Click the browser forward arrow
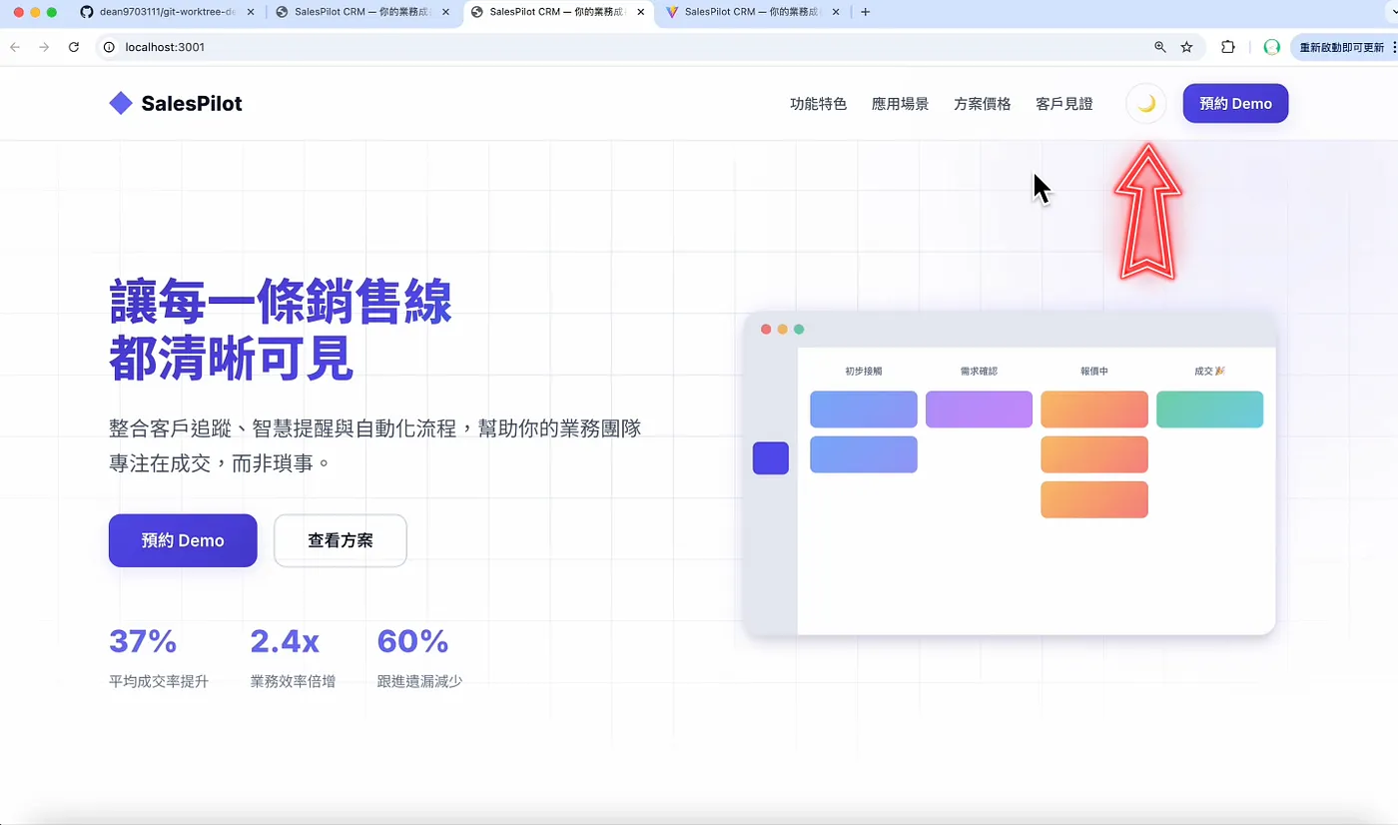Image resolution: width=1398 pixels, height=825 pixels. tap(44, 47)
